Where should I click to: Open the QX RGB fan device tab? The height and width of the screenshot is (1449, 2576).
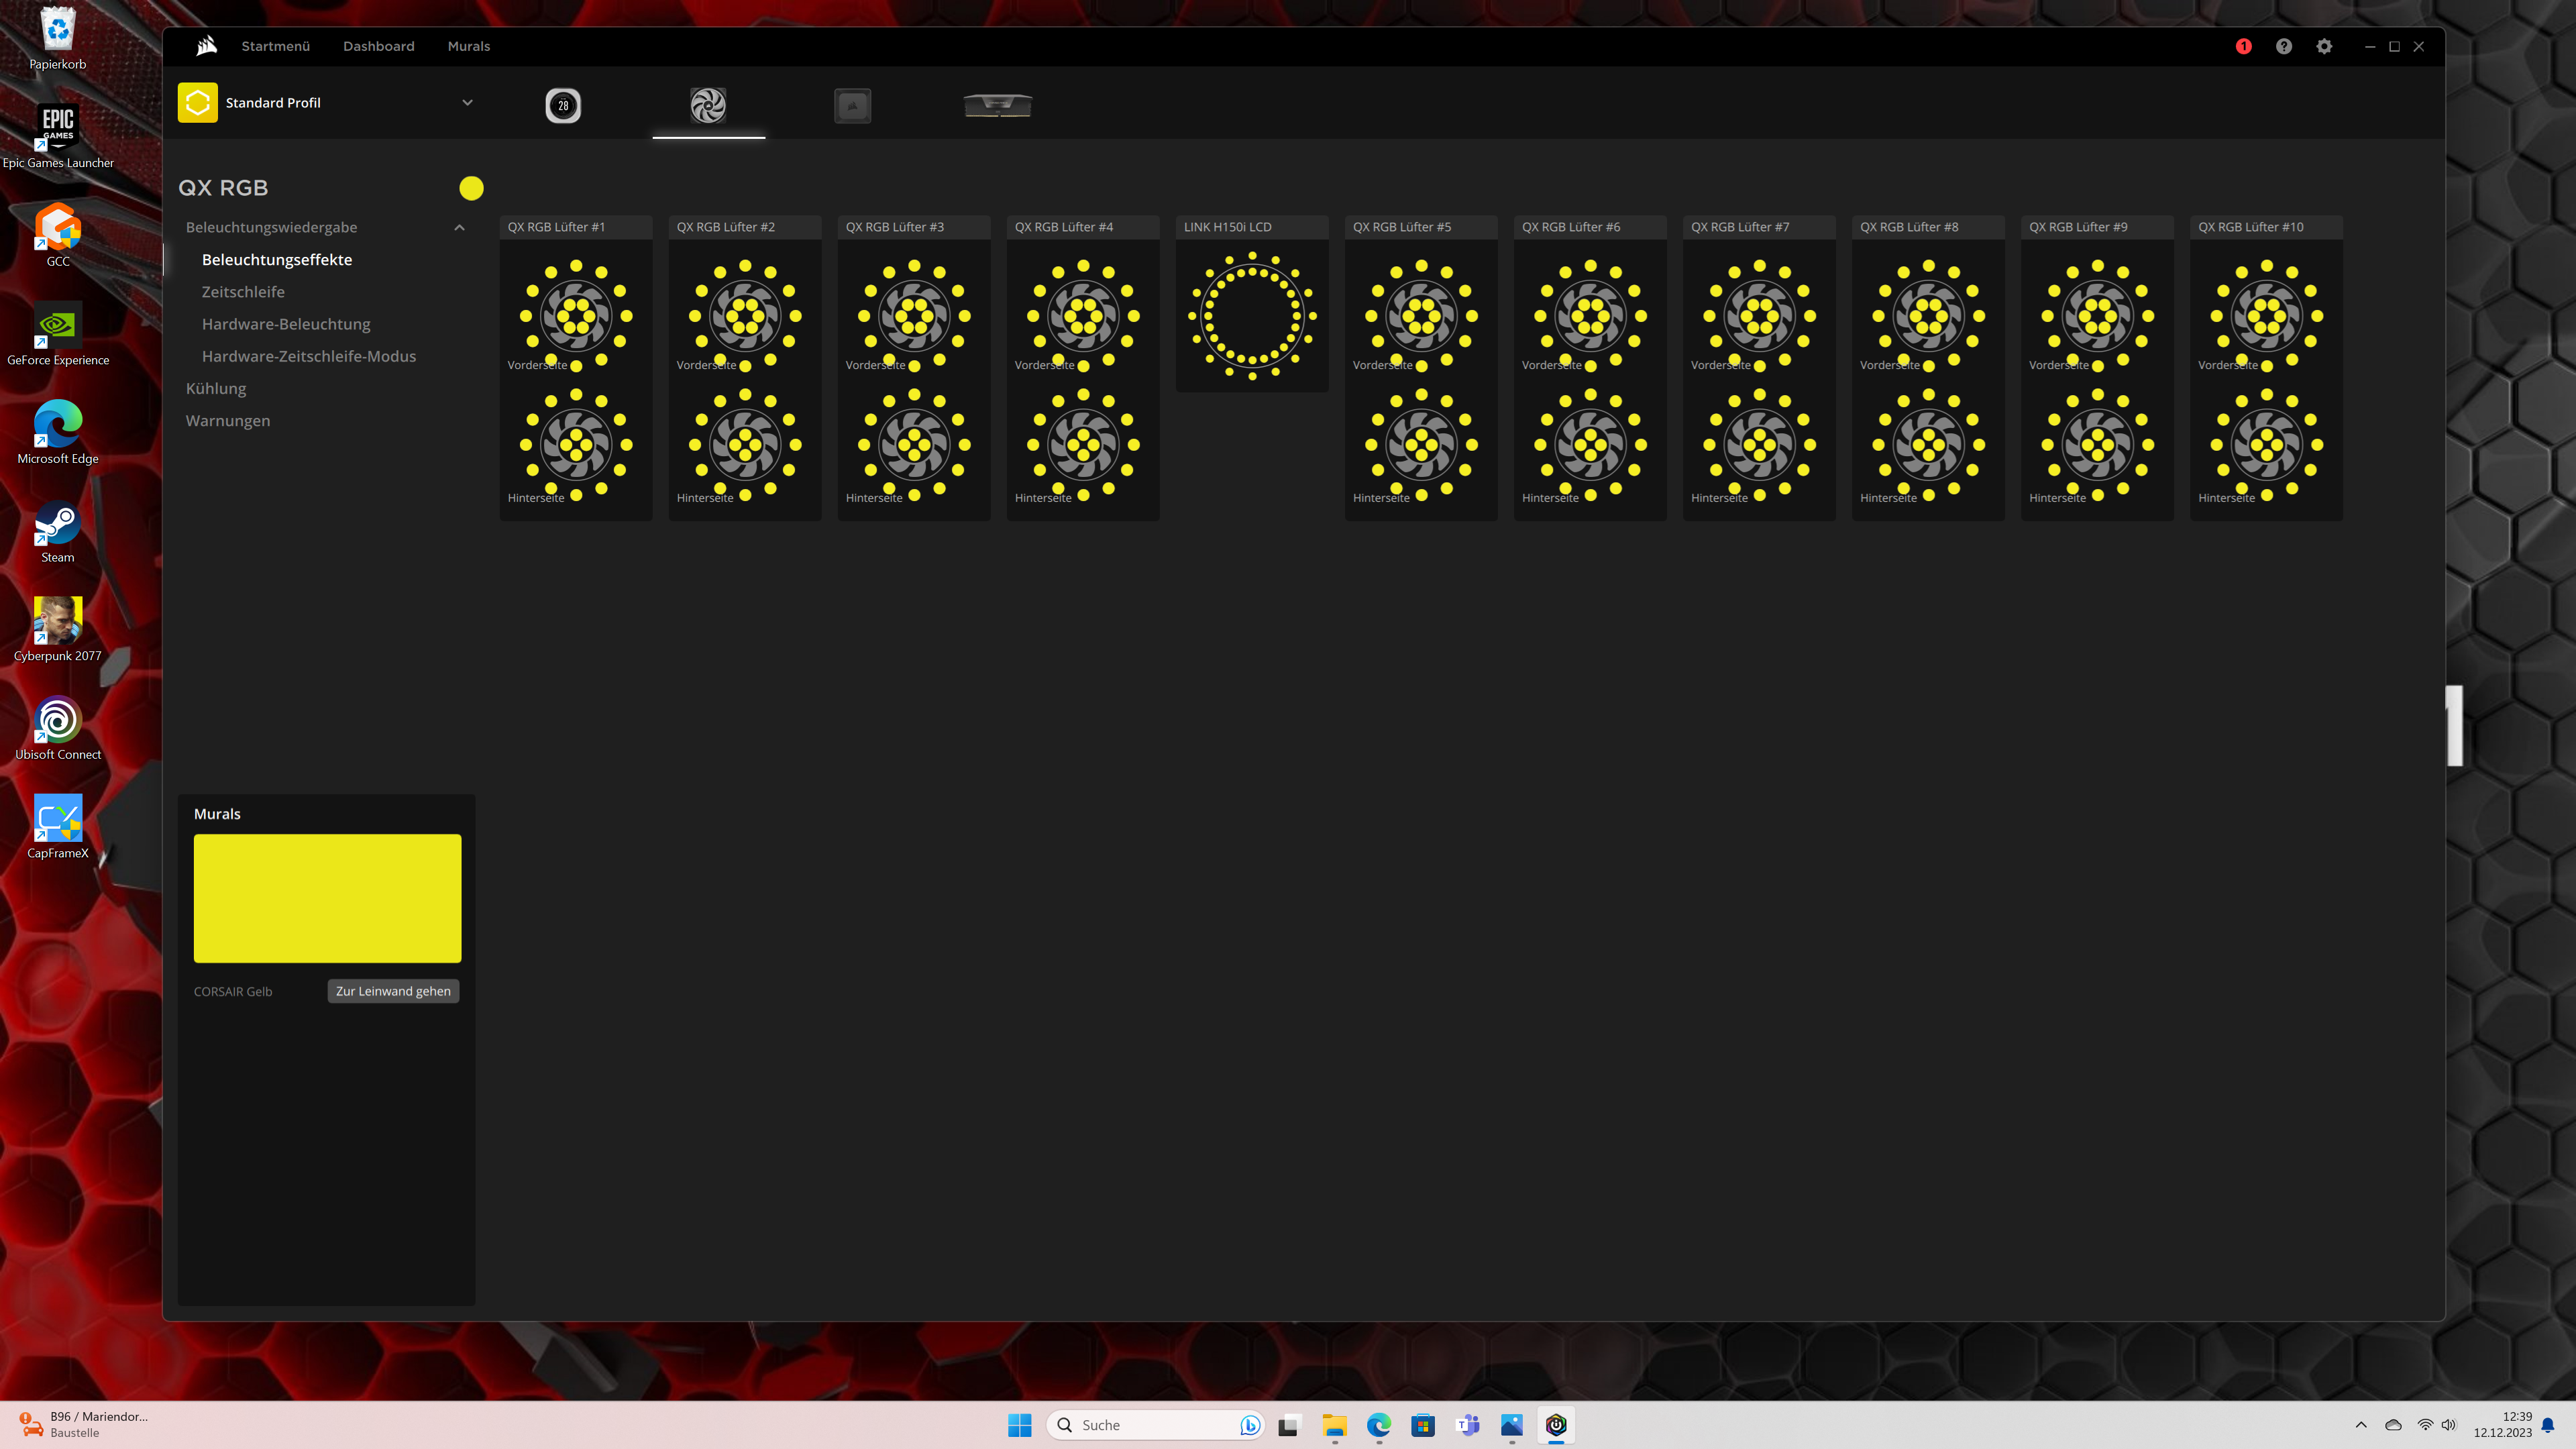[x=708, y=104]
